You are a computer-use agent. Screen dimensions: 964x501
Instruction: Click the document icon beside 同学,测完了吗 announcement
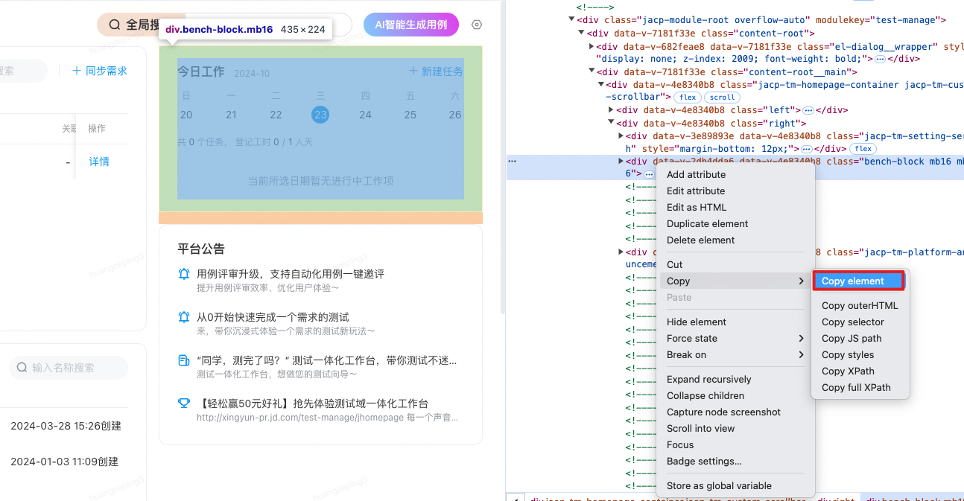click(x=184, y=360)
